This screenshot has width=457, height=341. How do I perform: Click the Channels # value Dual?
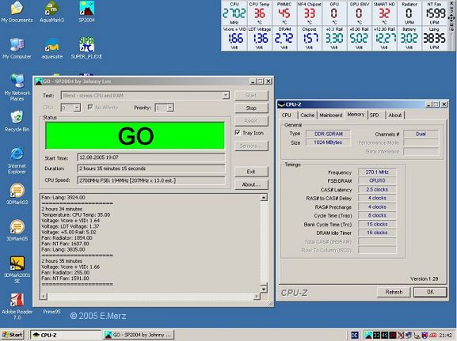(x=421, y=134)
